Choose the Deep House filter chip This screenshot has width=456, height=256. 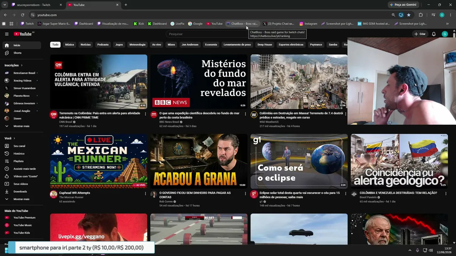[265, 45]
